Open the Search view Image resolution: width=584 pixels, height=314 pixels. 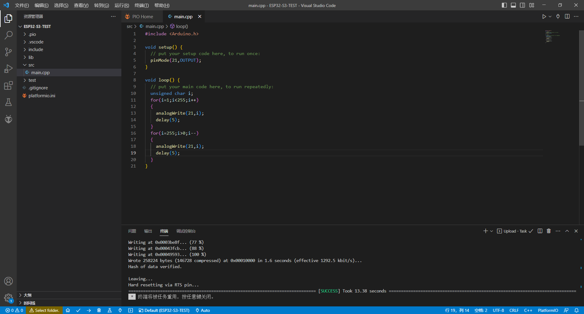[x=9, y=35]
